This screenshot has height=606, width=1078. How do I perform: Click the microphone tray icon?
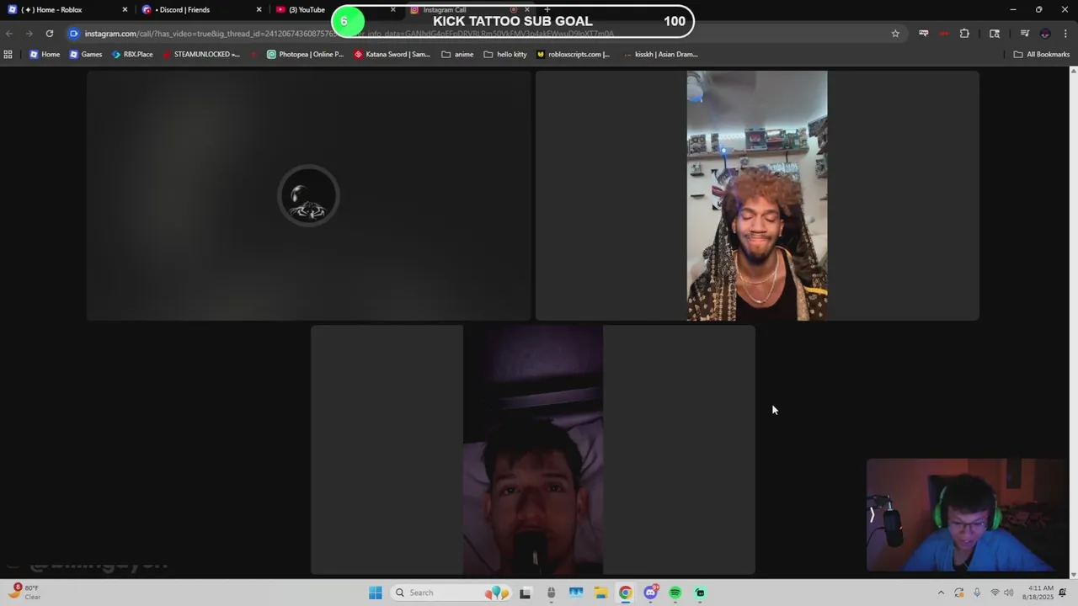(977, 593)
